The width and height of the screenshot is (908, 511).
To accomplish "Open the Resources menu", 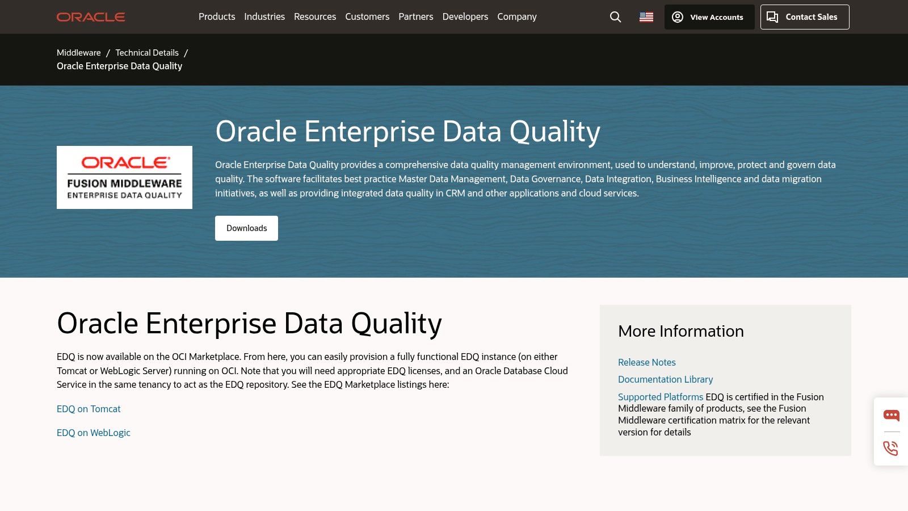I will coord(315,17).
